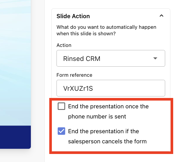The height and width of the screenshot is (162, 175).
Task: Click label salesperson cancels the form
Action: click(107, 141)
